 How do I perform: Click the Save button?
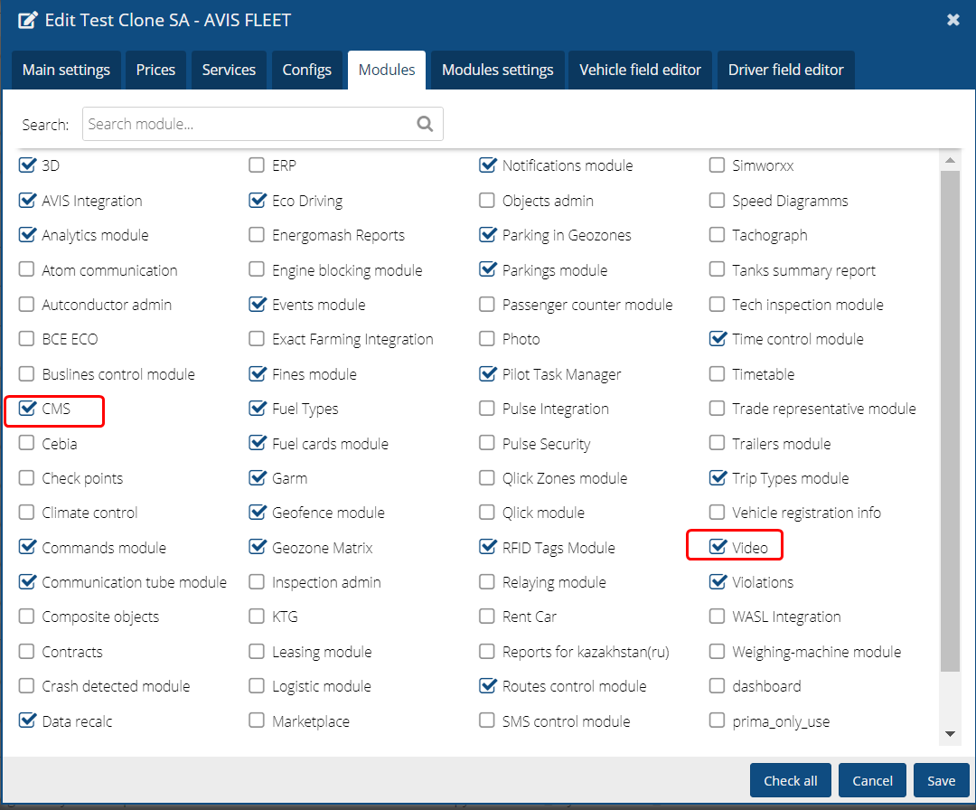941,781
